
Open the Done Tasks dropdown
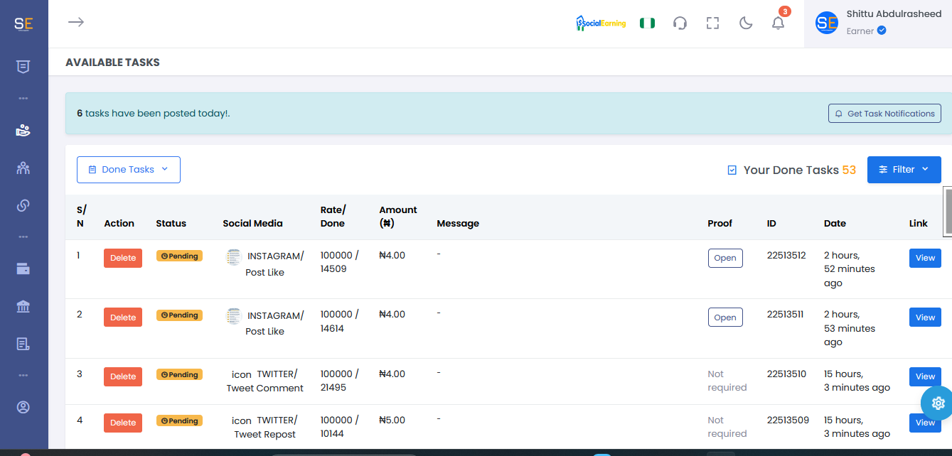click(x=129, y=170)
